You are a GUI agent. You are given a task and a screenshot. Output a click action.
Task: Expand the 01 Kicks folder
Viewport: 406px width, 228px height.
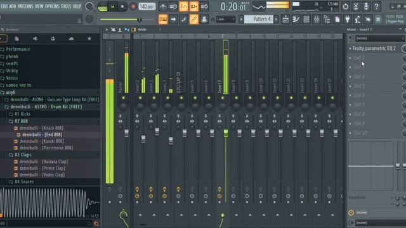click(23, 114)
